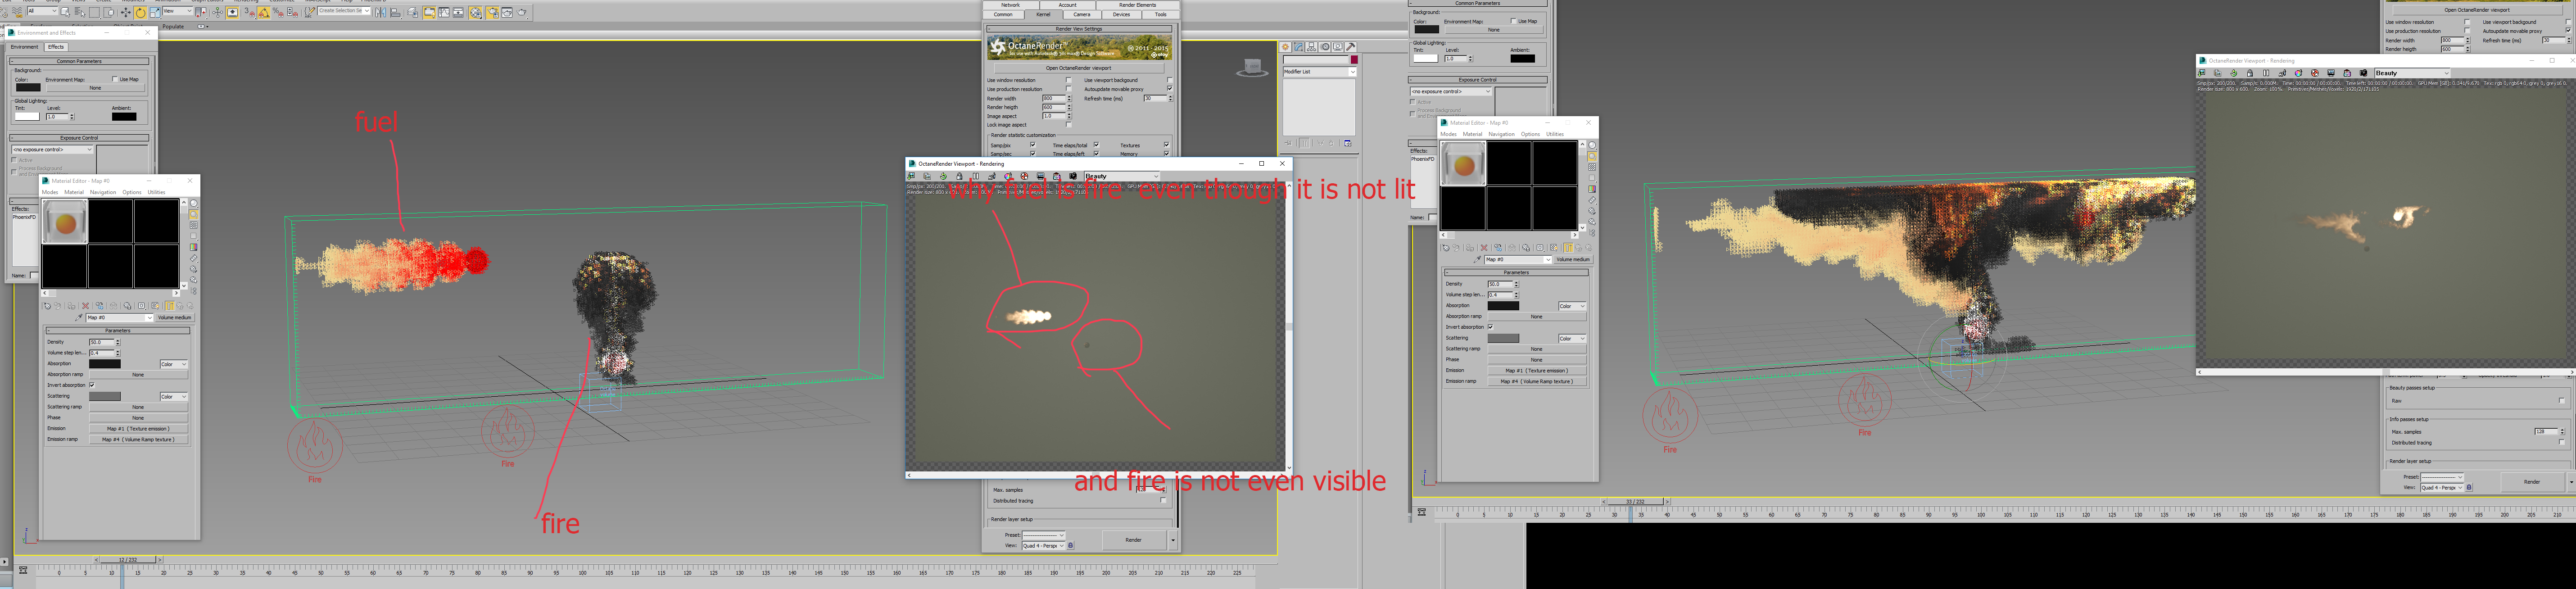This screenshot has height=589, width=2576.
Task: Click the Select and Move tool
Action: click(x=126, y=13)
